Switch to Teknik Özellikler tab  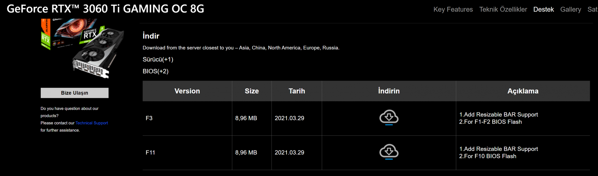click(503, 9)
